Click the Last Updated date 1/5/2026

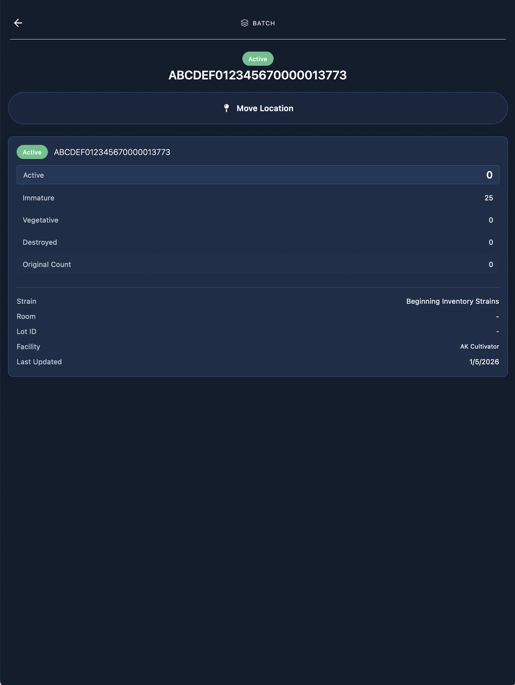tap(484, 362)
